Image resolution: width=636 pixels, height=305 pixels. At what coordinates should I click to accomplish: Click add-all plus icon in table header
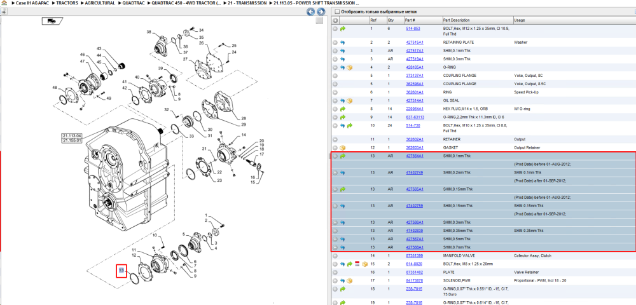[335, 20]
